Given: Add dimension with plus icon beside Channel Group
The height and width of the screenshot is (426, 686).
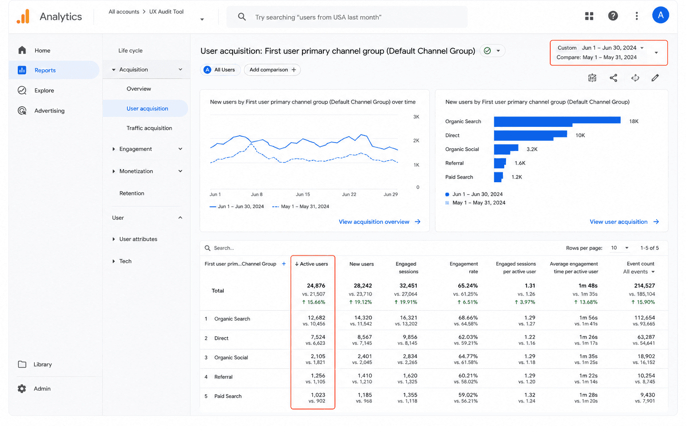Looking at the screenshot, I should 284,264.
